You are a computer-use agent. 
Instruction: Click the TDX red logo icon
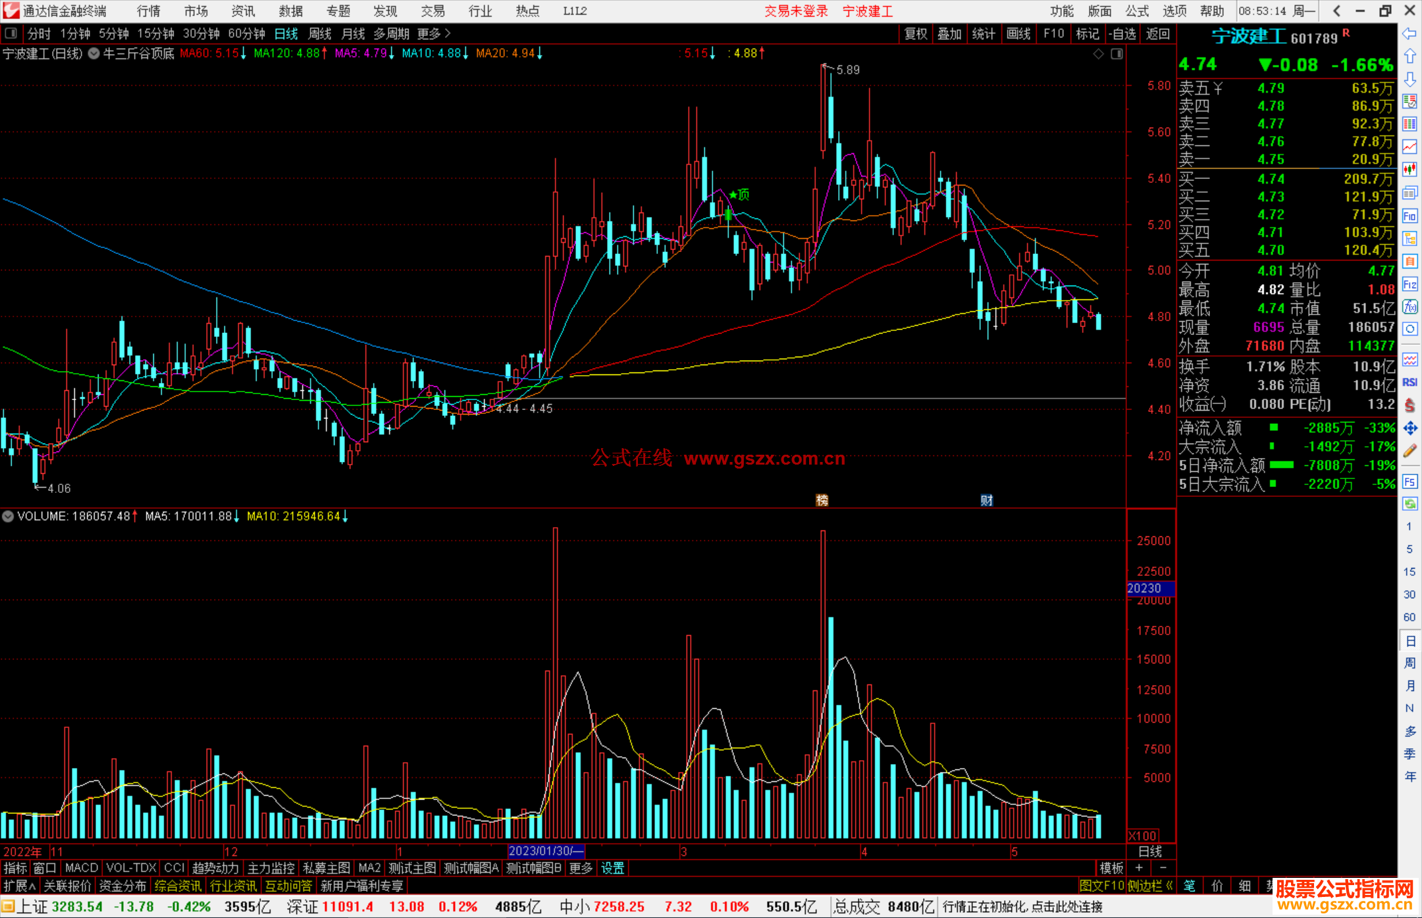pos(11,11)
